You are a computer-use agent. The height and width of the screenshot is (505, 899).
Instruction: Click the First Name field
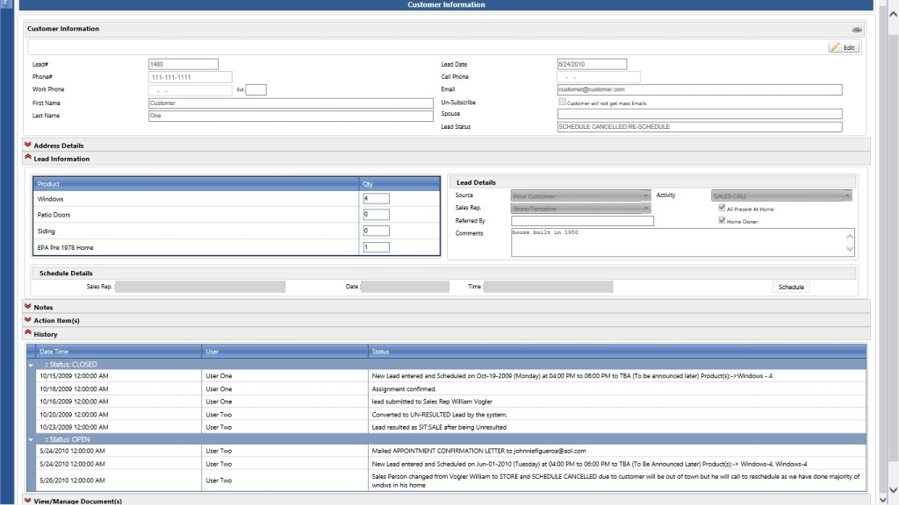coord(291,103)
